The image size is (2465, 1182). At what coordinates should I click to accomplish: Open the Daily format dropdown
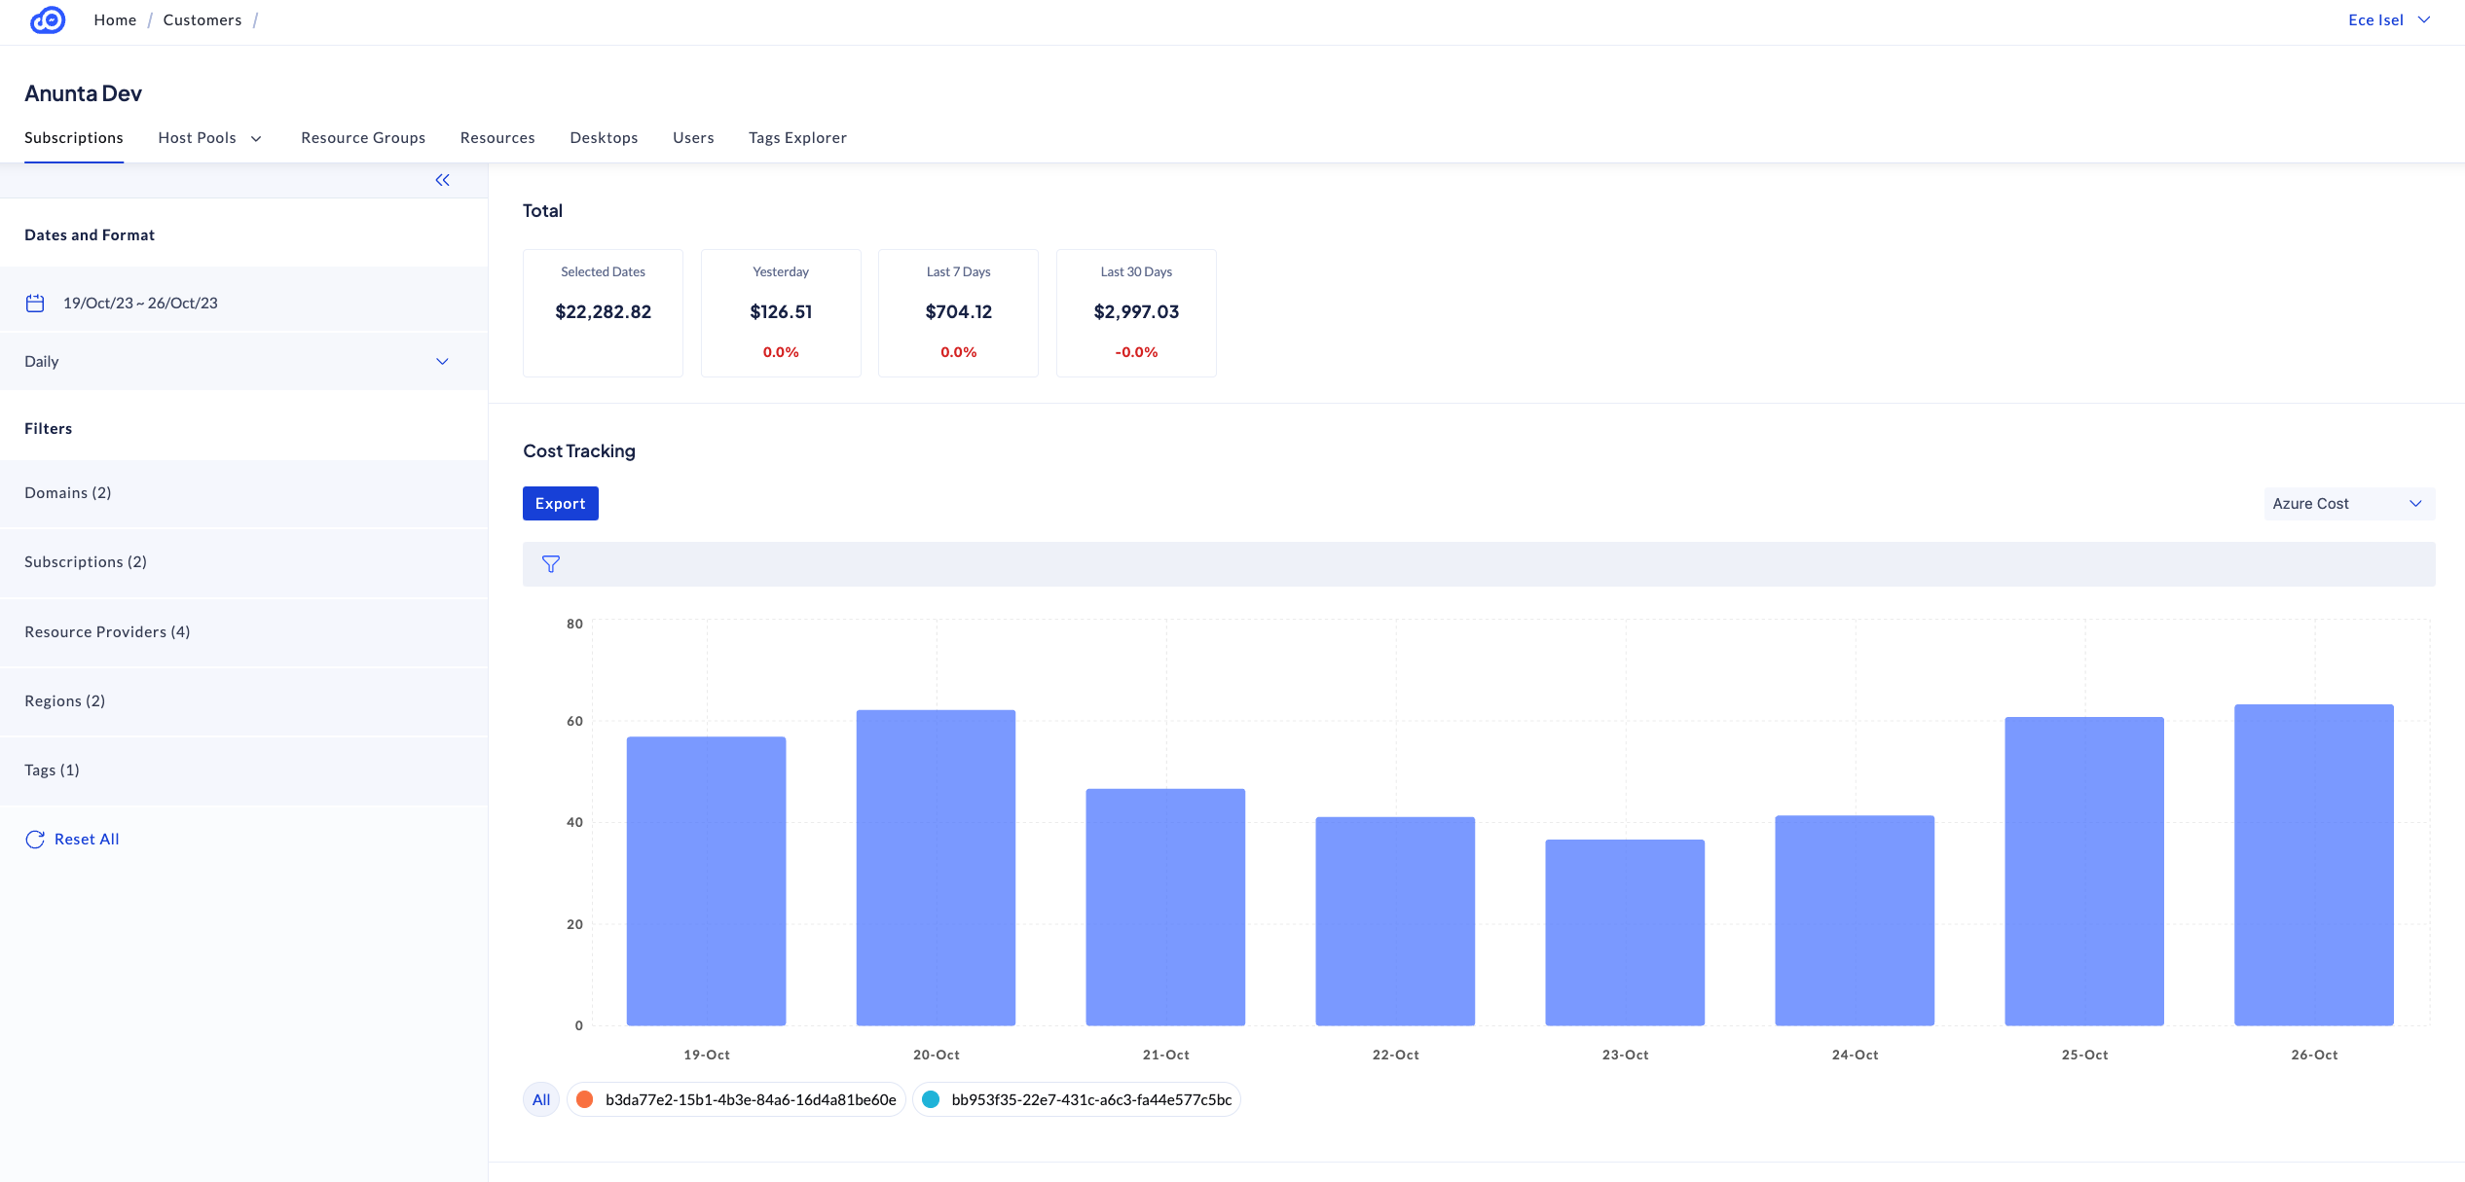pyautogui.click(x=238, y=362)
